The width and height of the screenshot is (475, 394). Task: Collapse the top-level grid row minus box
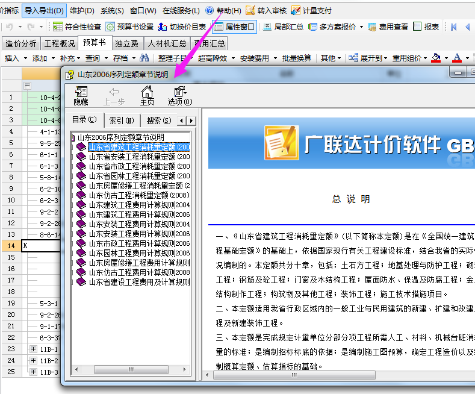click(27, 86)
